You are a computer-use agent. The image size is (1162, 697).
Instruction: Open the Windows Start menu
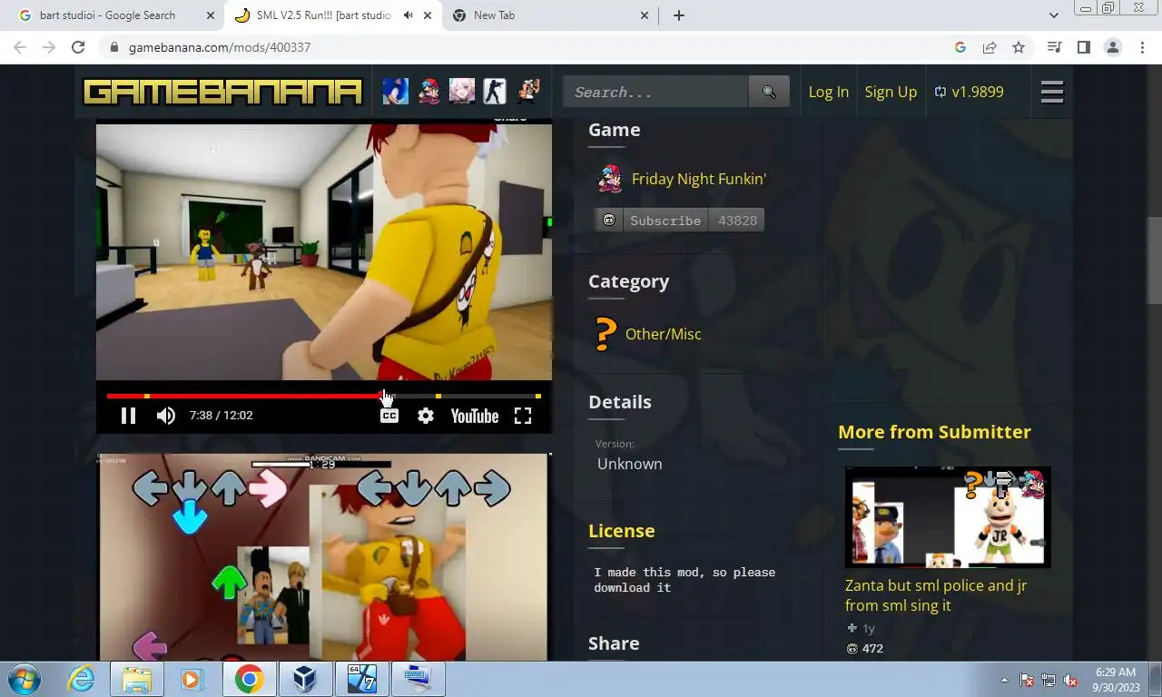tap(24, 679)
